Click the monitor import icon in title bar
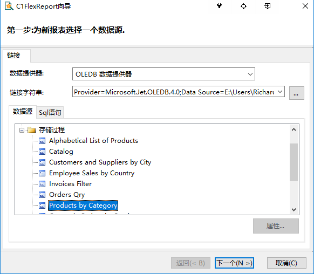 268,6
